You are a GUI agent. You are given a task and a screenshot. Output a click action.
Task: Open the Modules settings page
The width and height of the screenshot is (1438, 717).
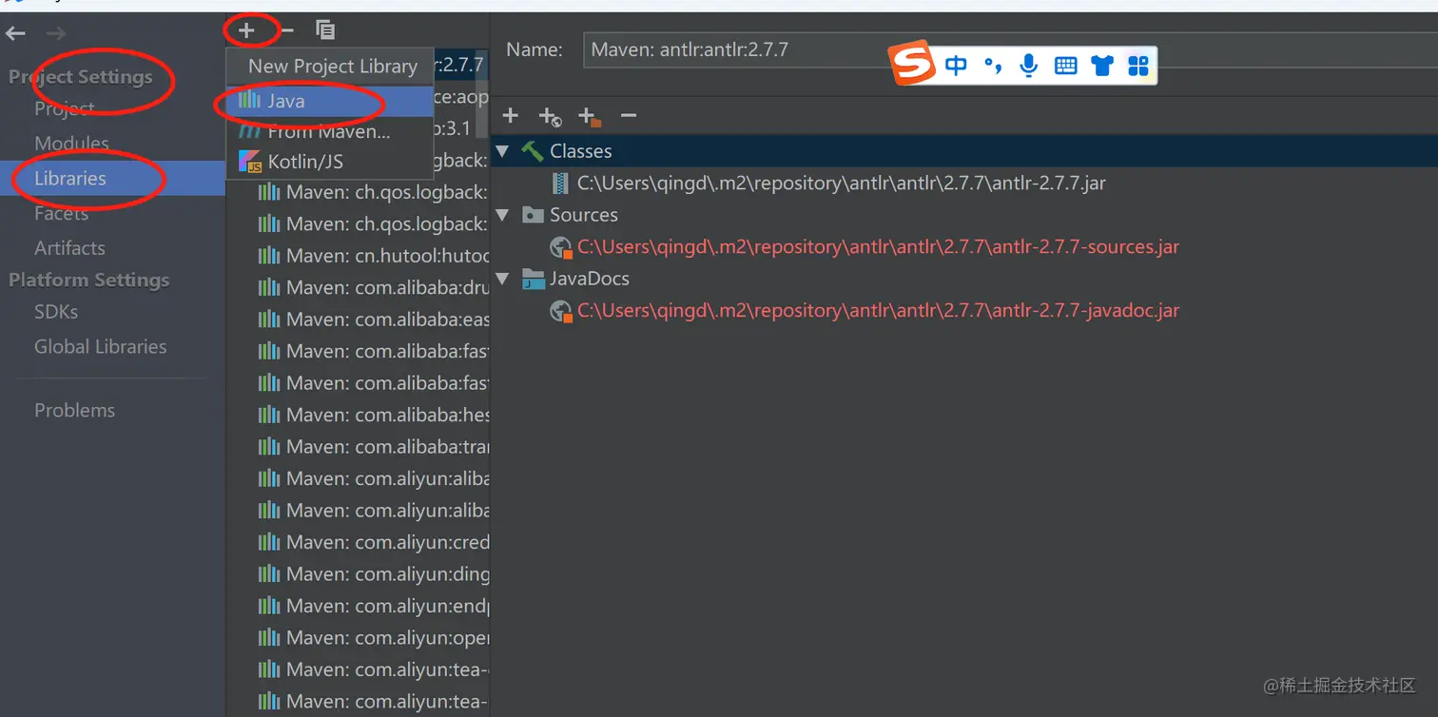tap(71, 144)
